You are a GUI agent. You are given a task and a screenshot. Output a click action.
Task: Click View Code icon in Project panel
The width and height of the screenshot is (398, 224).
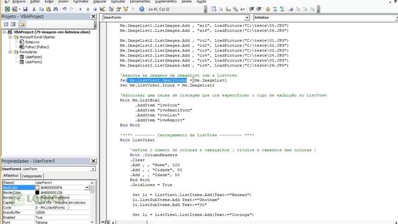coord(6,24)
